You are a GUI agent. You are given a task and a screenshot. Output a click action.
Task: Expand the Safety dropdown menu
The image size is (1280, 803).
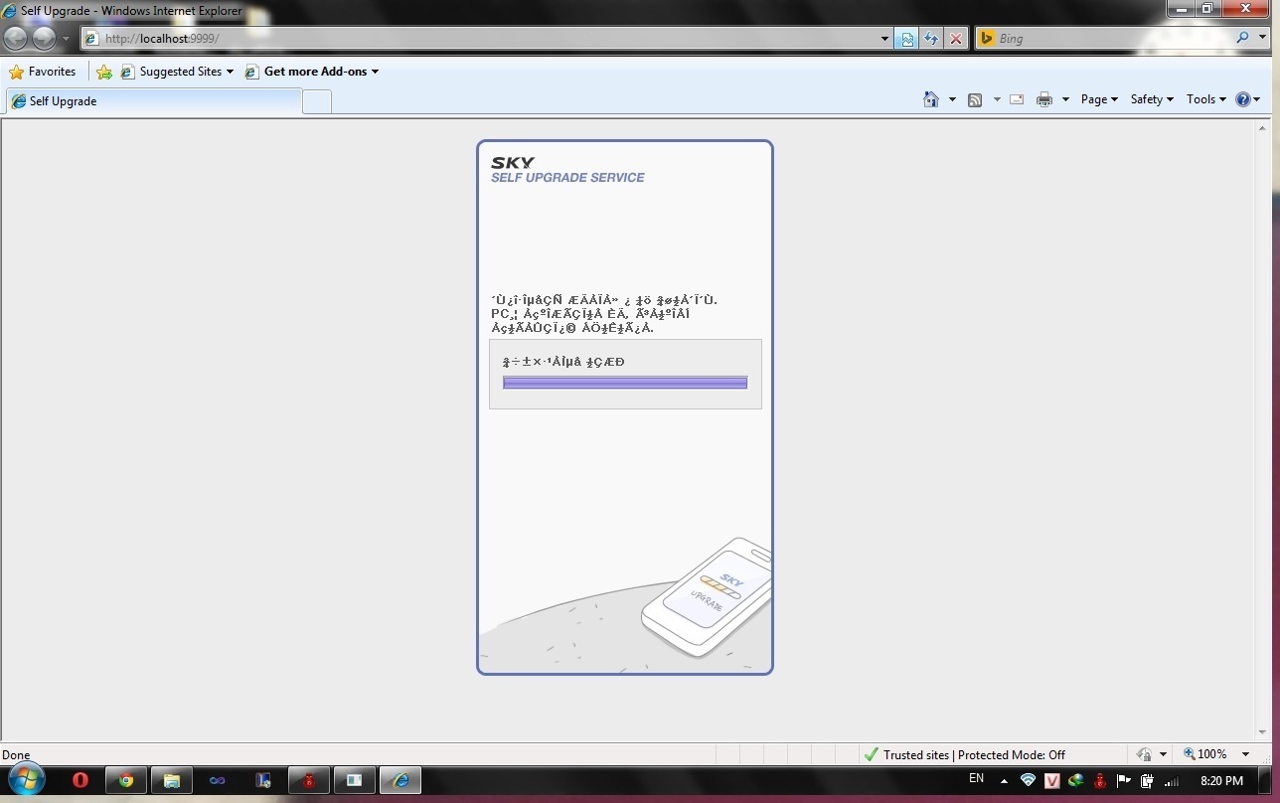[x=1152, y=99]
